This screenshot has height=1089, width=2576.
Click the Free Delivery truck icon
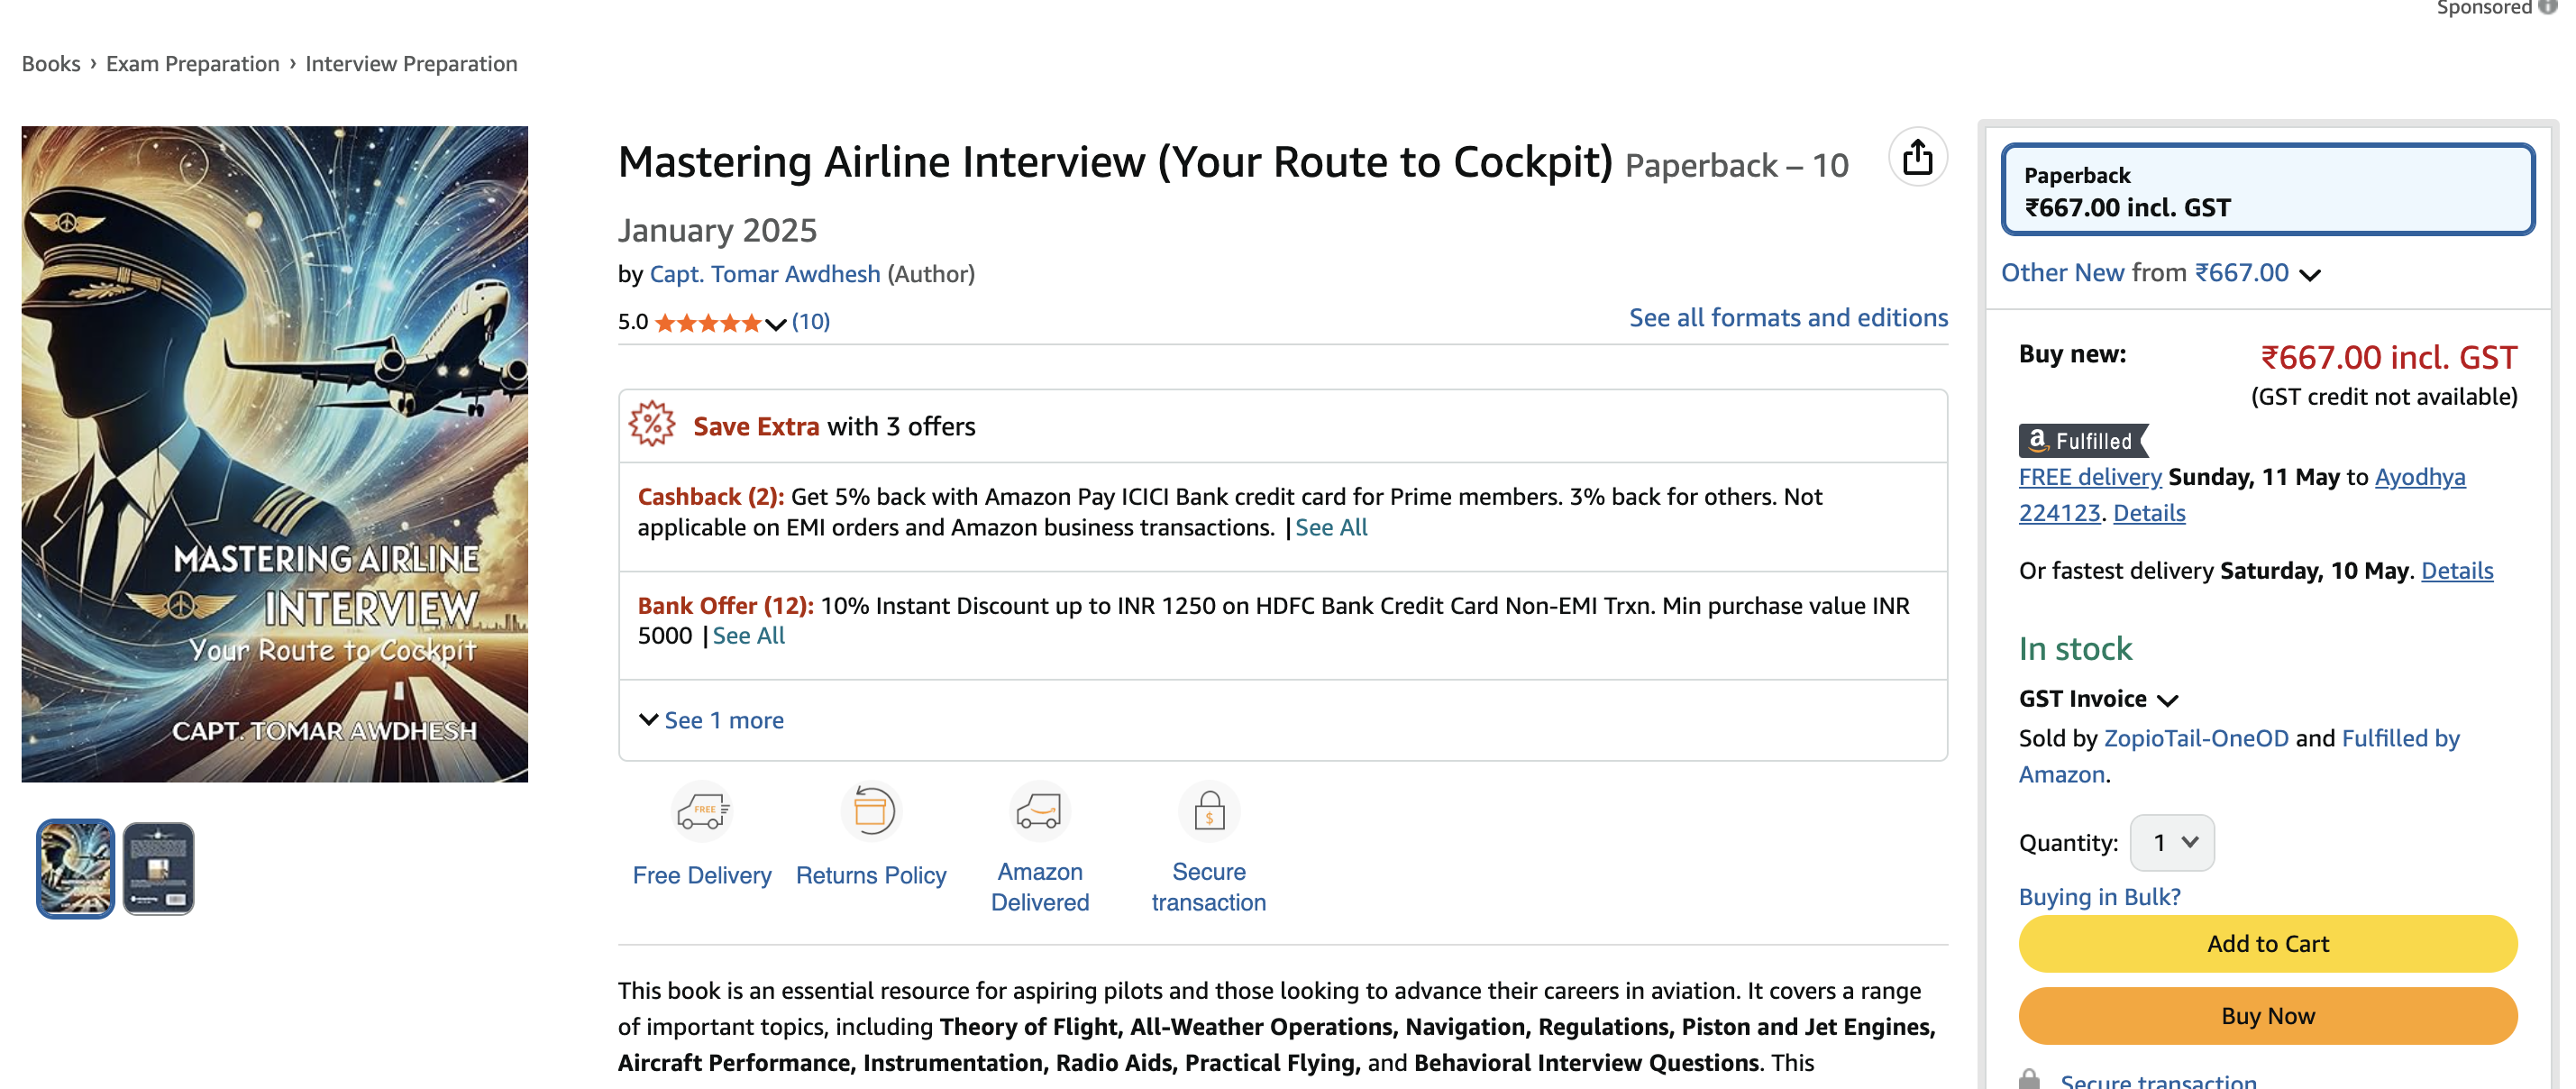click(702, 811)
